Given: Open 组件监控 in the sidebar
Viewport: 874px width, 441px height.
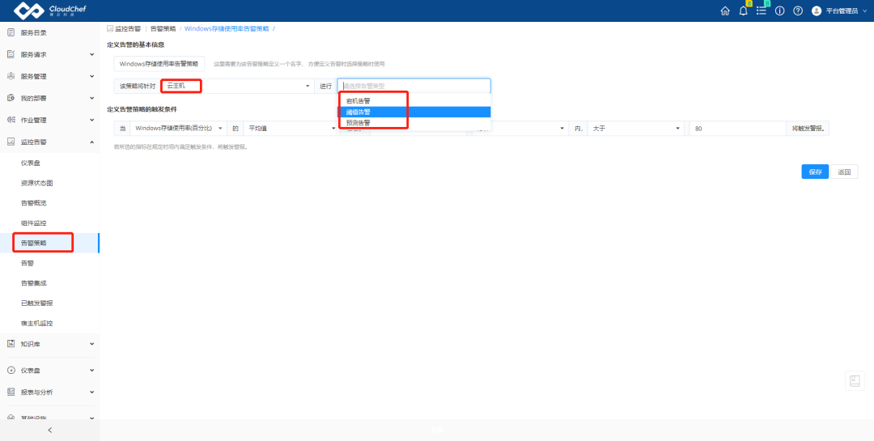Looking at the screenshot, I should click(x=33, y=223).
